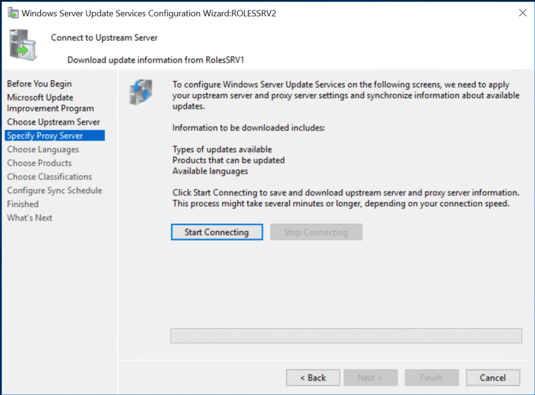Click the 'Connect to Upstream Server' heading

(104, 38)
